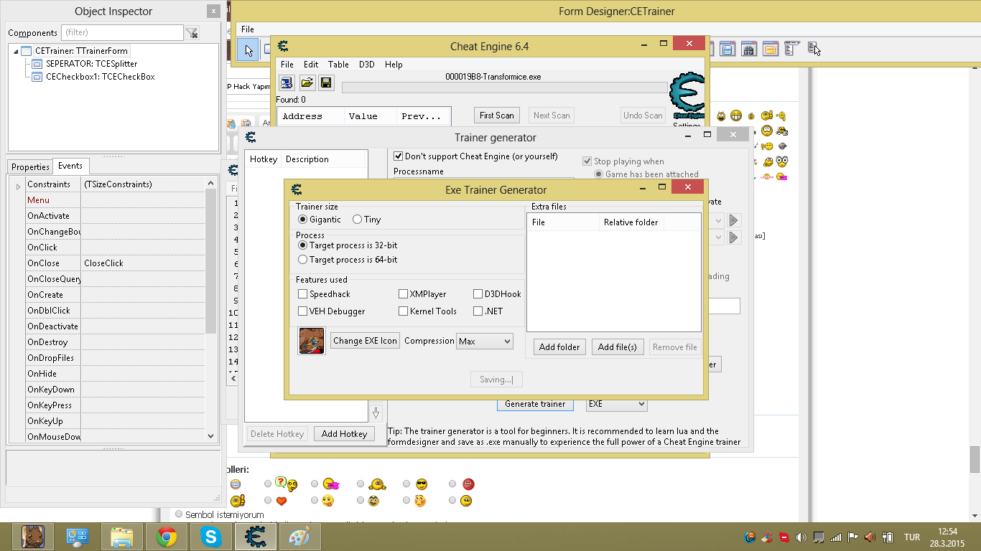Click the down arrow beneath the hotkey list
Screen dimensions: 981x551
[376, 413]
